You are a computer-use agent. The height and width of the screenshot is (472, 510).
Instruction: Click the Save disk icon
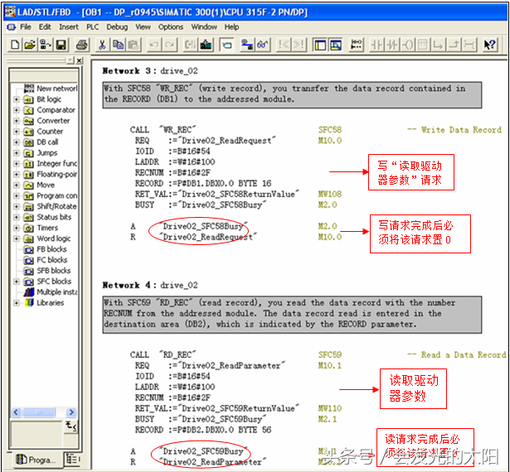coord(61,44)
